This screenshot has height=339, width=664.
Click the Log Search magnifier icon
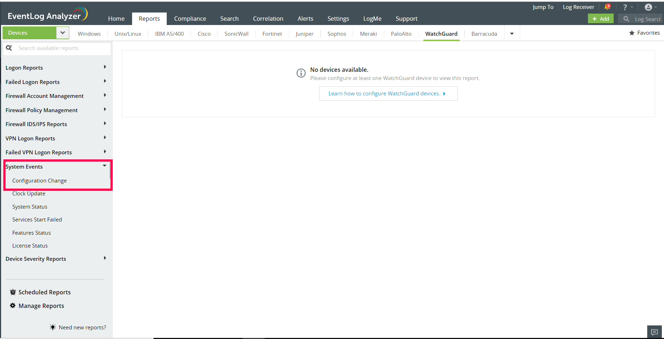[626, 19]
